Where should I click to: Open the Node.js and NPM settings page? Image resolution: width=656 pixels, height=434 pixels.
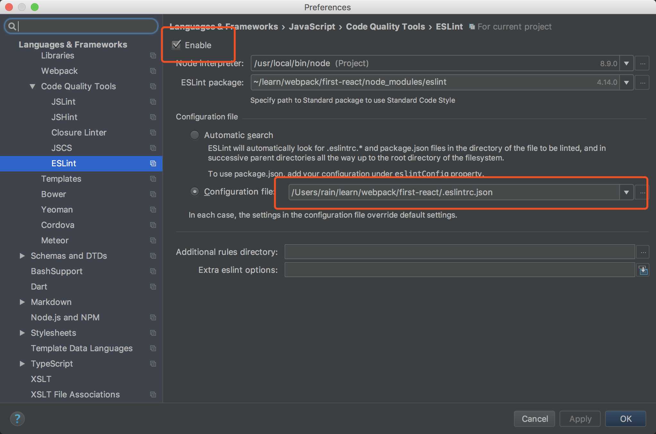point(65,317)
